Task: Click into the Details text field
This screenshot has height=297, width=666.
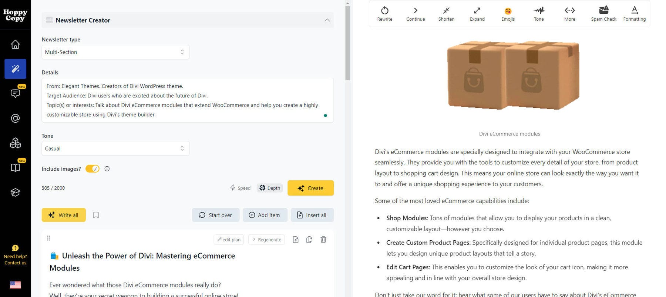Action: 188,100
